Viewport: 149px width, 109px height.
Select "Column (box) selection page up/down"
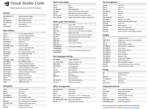(x=79, y=51)
